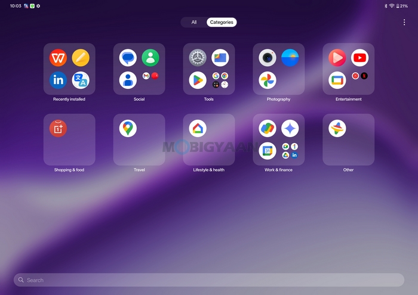
Task: Open the Google TV app
Action: 337,80
